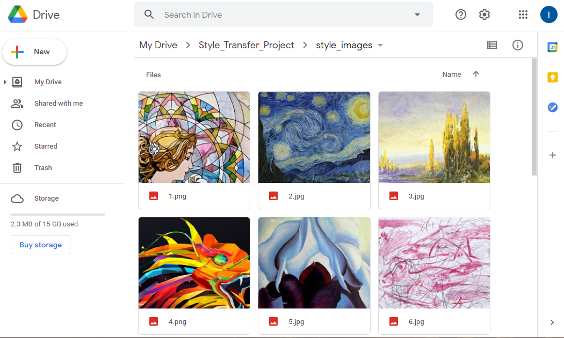
Task: Click the storage usage progress bar
Action: point(57,215)
